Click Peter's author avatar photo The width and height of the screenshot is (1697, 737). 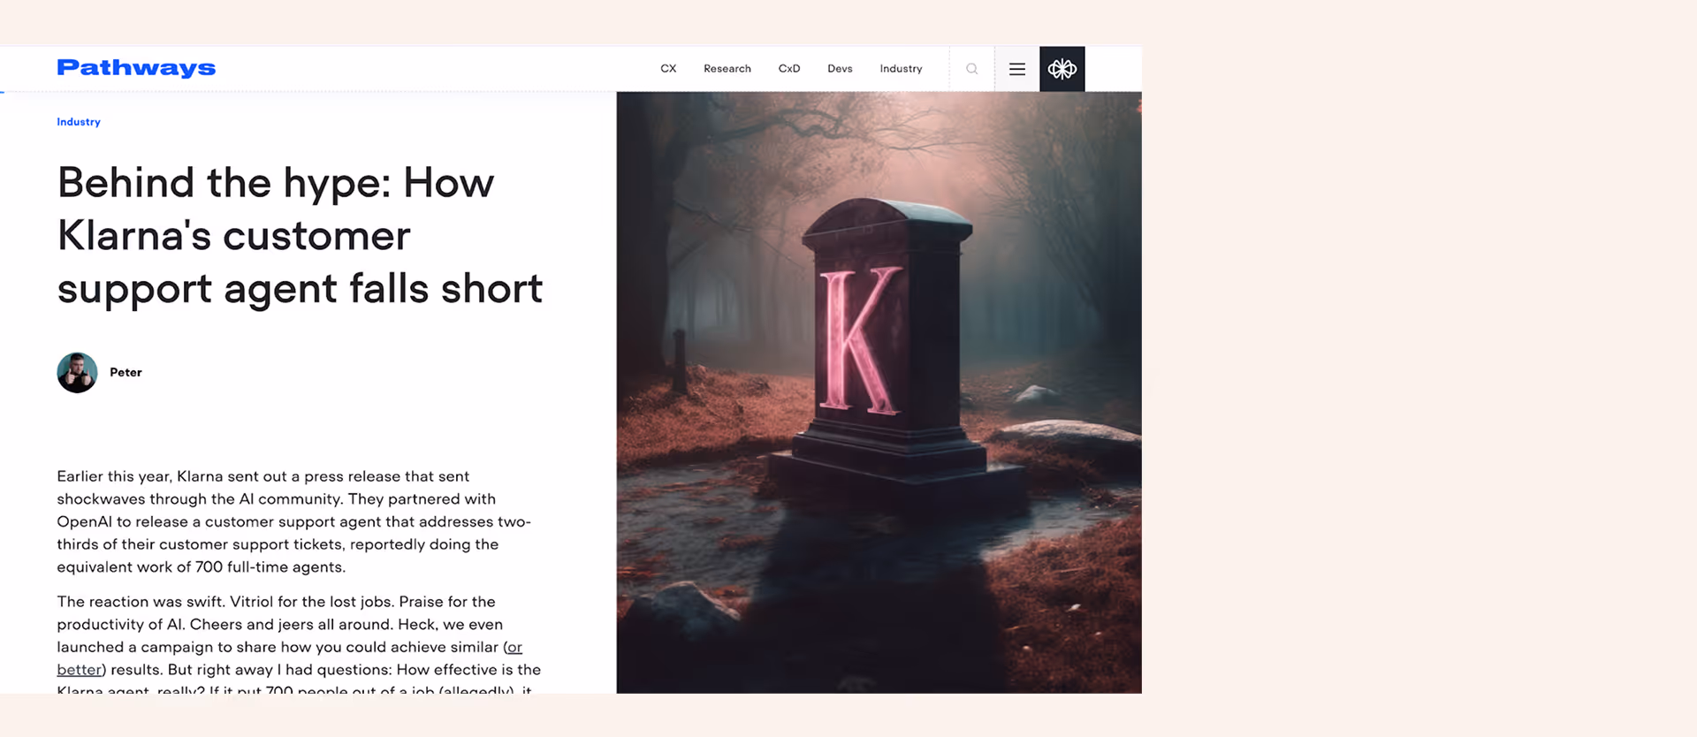77,373
